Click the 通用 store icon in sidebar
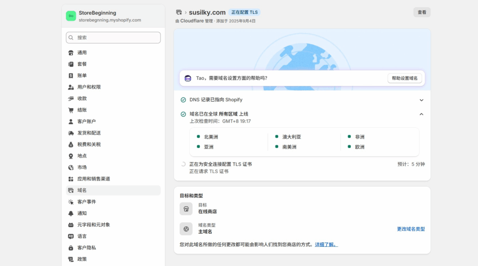478x266 pixels. tap(71, 53)
